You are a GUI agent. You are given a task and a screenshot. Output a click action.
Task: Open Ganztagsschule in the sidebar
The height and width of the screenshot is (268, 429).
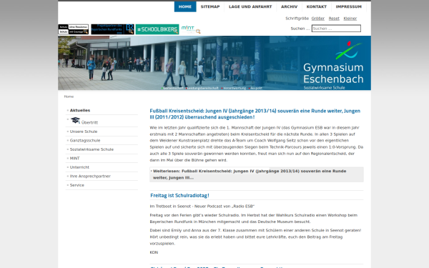(85, 140)
